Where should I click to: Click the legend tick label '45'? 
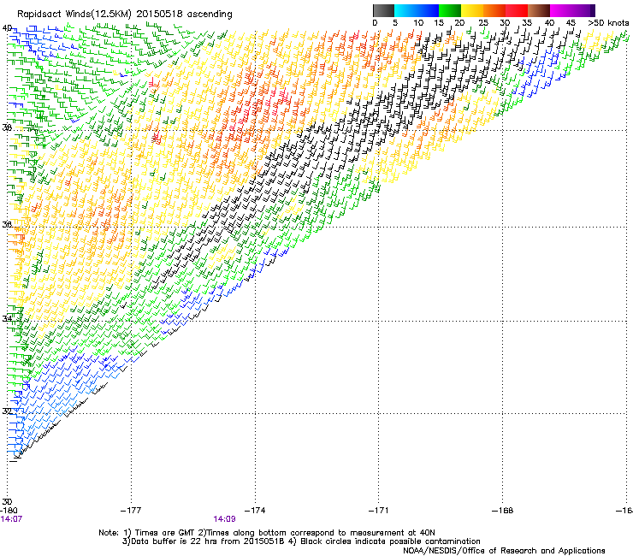(571, 23)
